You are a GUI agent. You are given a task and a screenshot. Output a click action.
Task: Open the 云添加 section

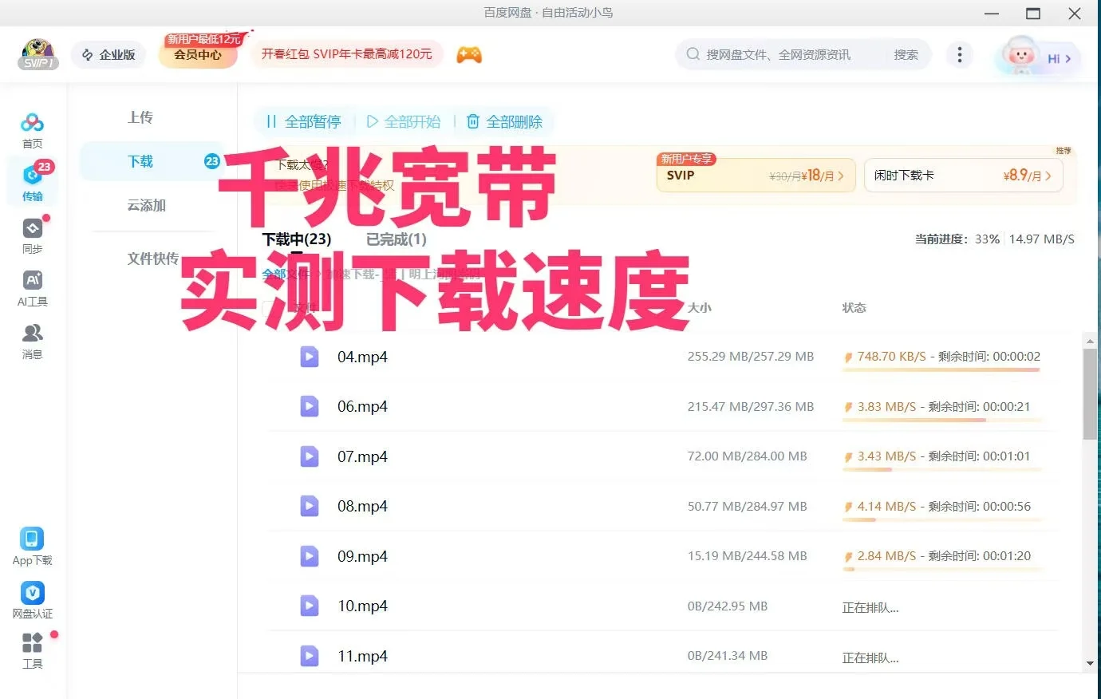click(146, 206)
